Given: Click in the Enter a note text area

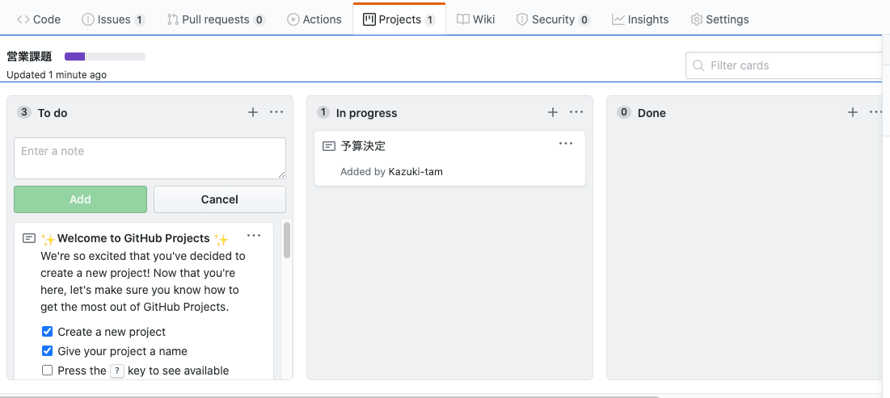Looking at the screenshot, I should 150,158.
